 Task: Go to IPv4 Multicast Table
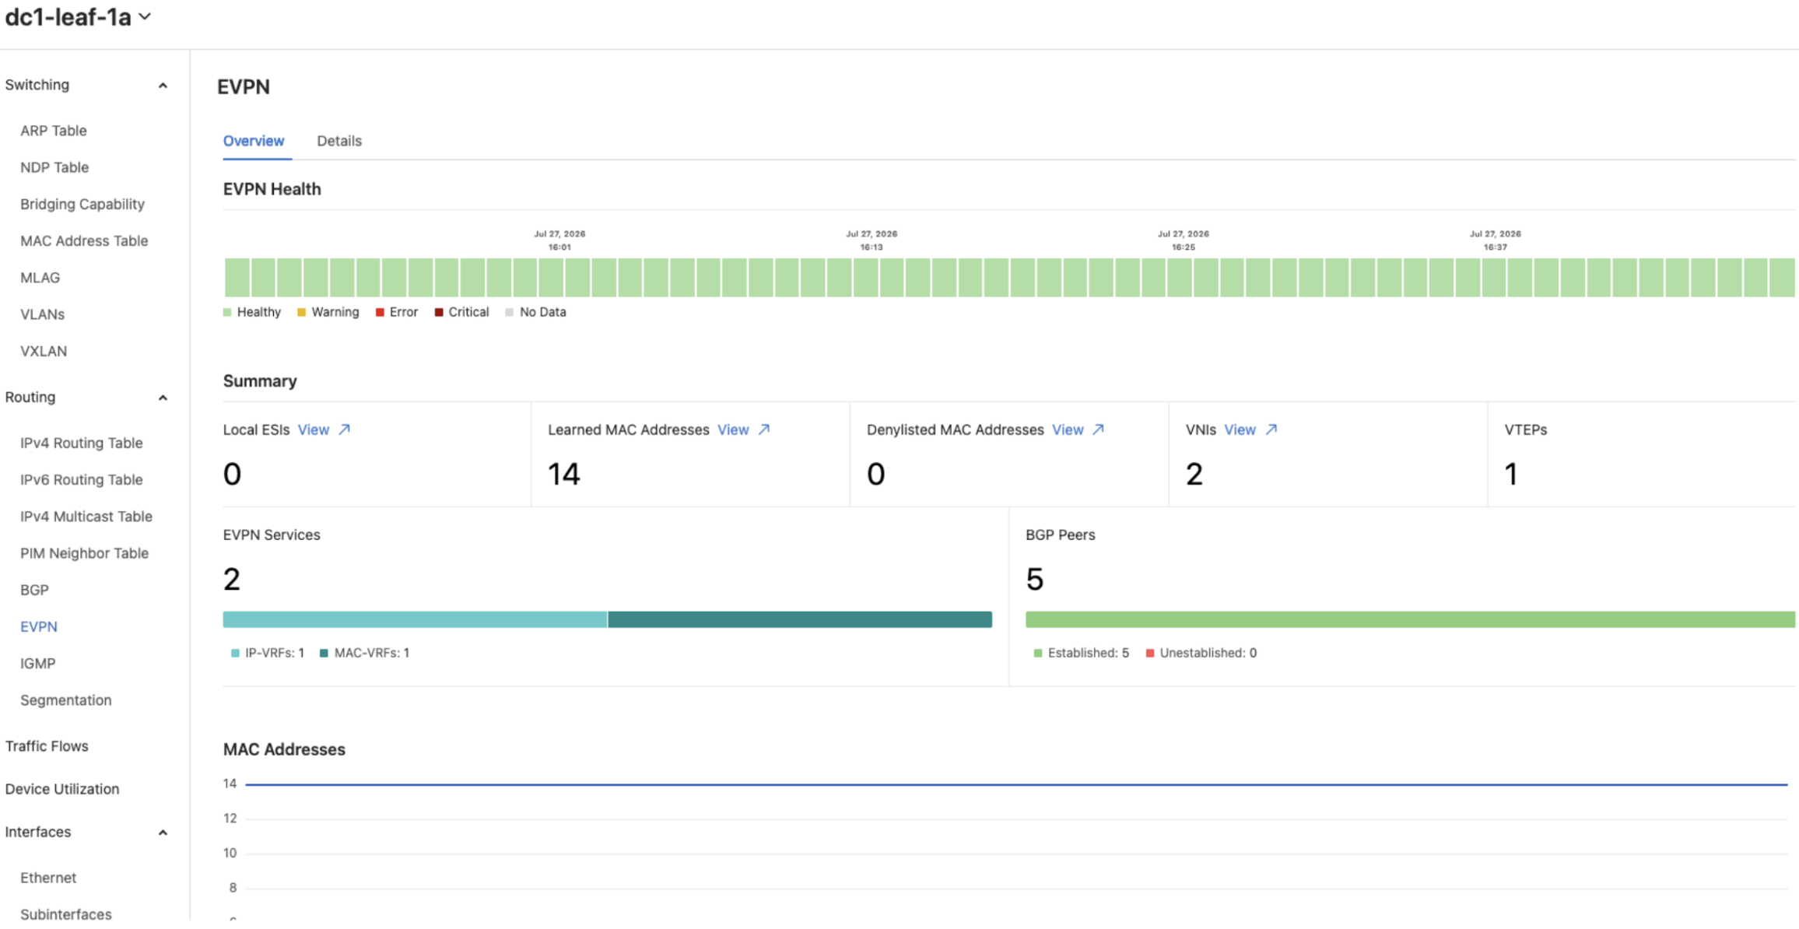point(86,517)
